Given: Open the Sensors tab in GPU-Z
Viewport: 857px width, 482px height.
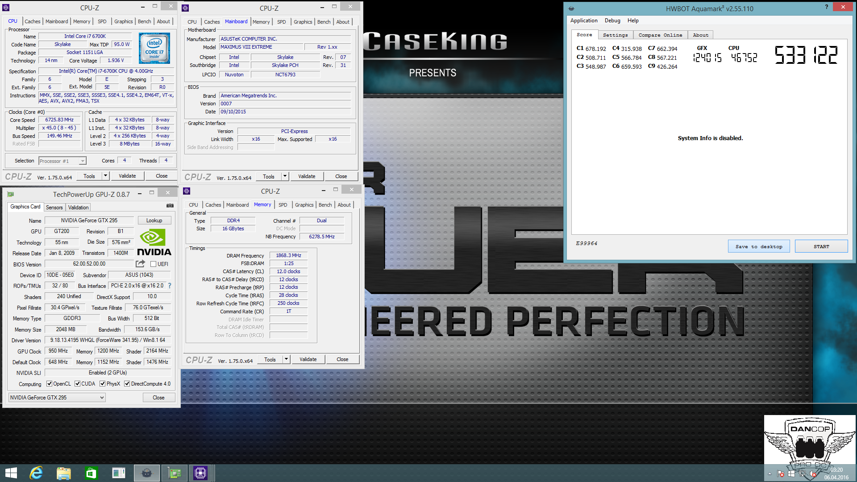Looking at the screenshot, I should click(x=54, y=208).
